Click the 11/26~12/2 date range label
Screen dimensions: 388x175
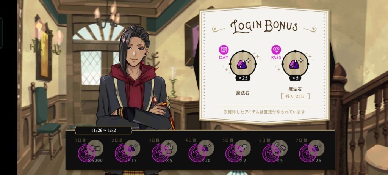103,130
